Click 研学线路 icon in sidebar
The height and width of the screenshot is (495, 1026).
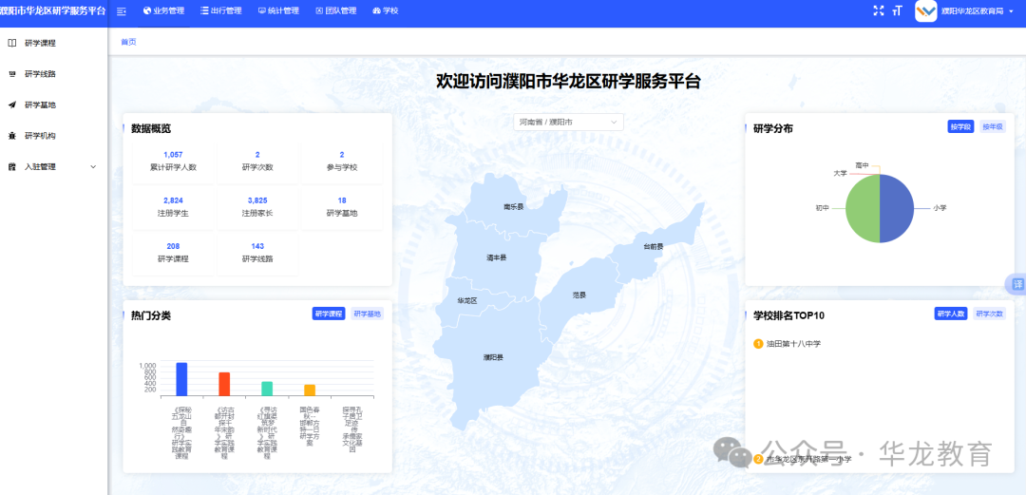11,74
